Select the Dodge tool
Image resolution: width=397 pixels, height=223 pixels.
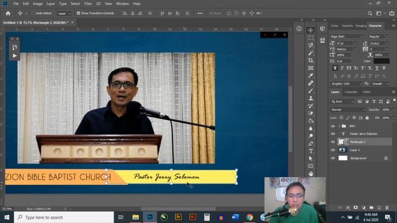pos(311,136)
